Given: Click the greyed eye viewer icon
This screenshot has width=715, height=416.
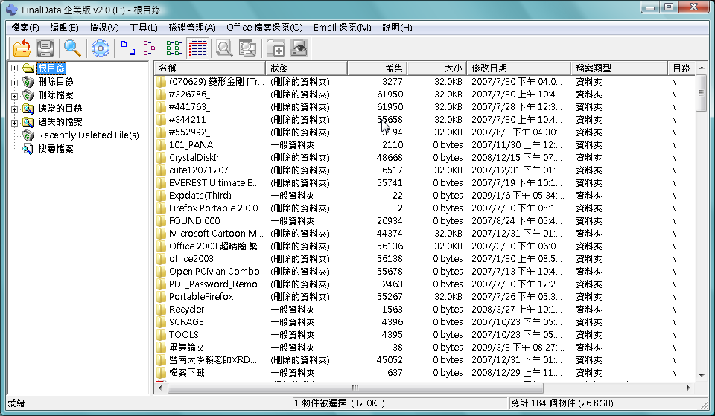Looking at the screenshot, I should pos(299,48).
